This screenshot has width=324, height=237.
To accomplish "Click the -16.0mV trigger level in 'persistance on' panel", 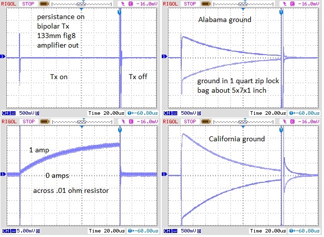I will coord(147,4).
